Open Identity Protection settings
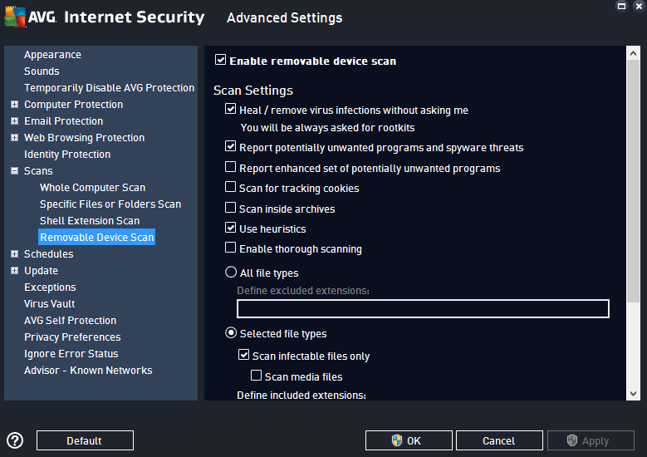 67,154
